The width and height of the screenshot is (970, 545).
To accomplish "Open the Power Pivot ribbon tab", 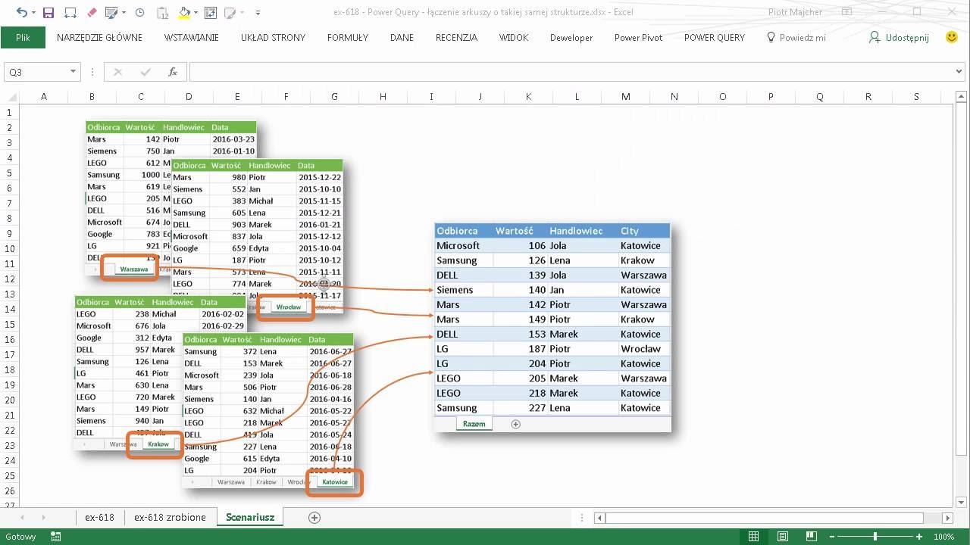I will [638, 37].
